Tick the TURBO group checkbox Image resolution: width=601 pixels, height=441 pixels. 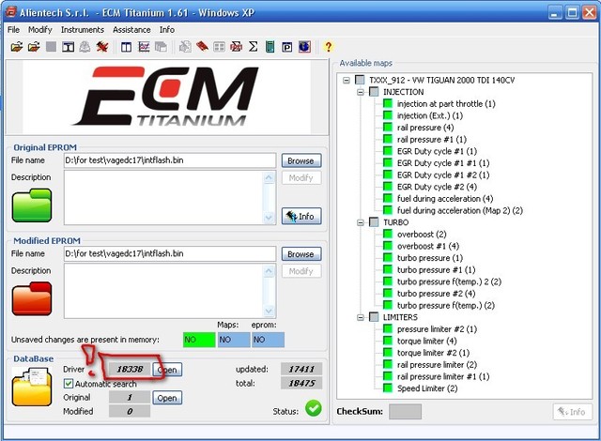tap(374, 222)
